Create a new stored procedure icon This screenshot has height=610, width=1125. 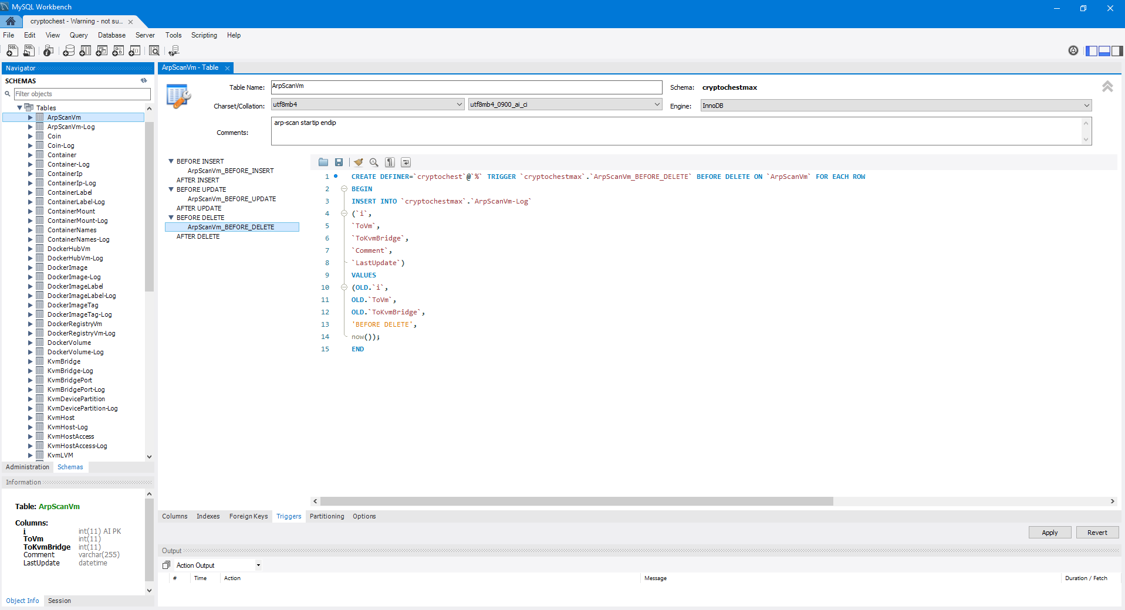click(x=118, y=51)
